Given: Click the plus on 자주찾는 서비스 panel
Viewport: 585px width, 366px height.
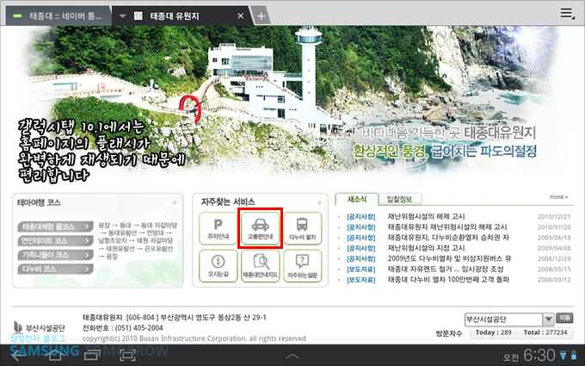Looking at the screenshot, I should pyautogui.click(x=319, y=202).
